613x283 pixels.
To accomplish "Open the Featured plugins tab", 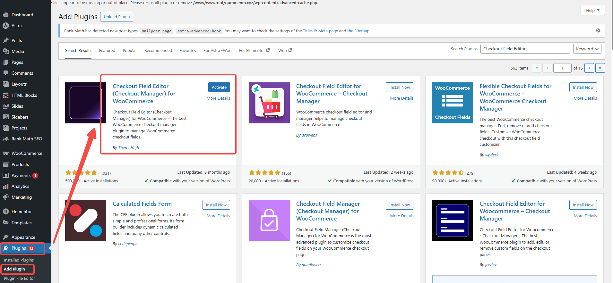I will (107, 51).
